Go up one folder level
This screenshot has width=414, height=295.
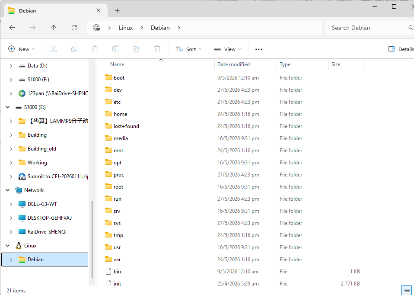[53, 28]
